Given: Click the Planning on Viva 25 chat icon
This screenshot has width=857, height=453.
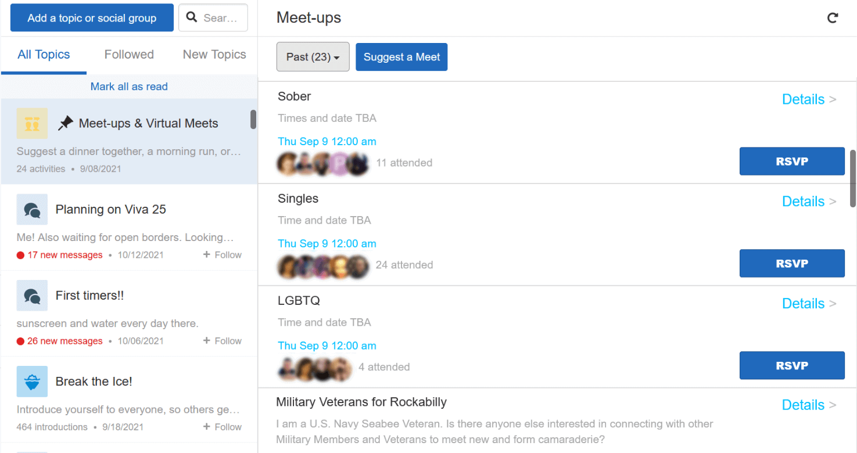Looking at the screenshot, I should coord(32,210).
